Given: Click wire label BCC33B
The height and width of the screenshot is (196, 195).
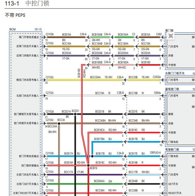Looking at the screenshot, I should point(133,77).
